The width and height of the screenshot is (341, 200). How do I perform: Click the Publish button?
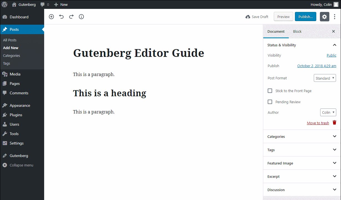click(305, 17)
